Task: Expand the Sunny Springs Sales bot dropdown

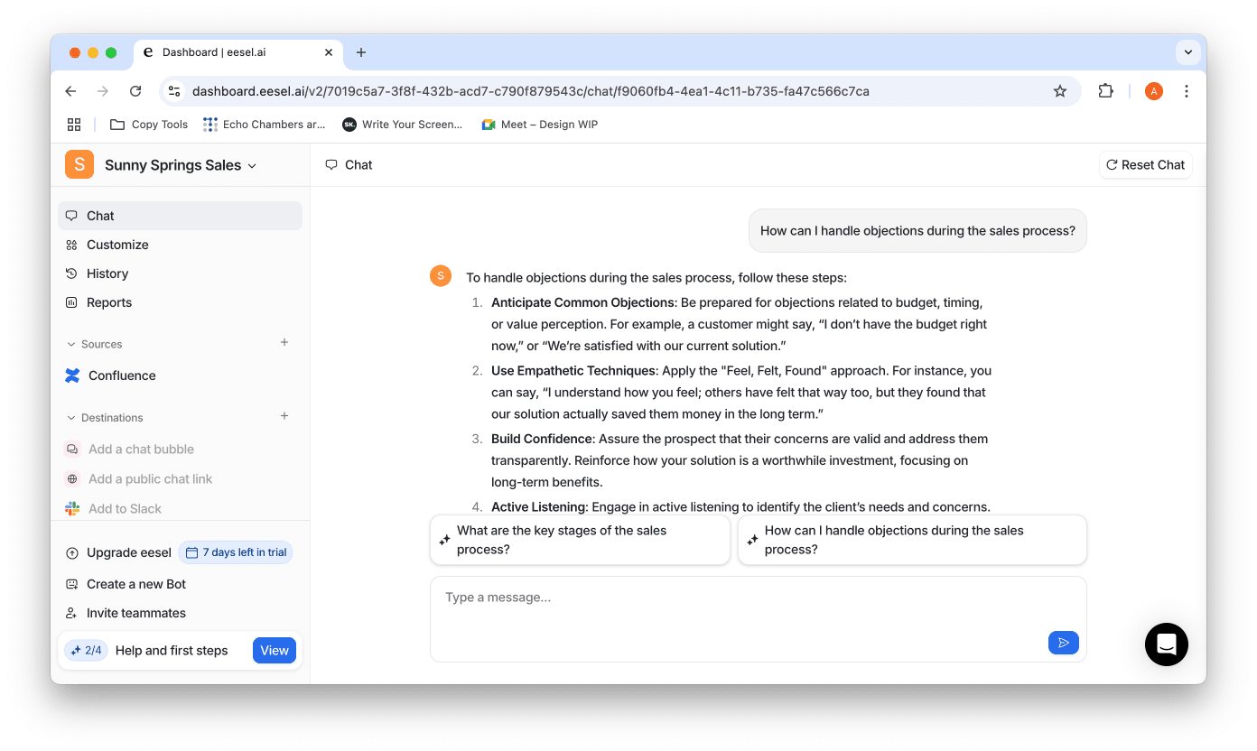Action: pyautogui.click(x=181, y=165)
